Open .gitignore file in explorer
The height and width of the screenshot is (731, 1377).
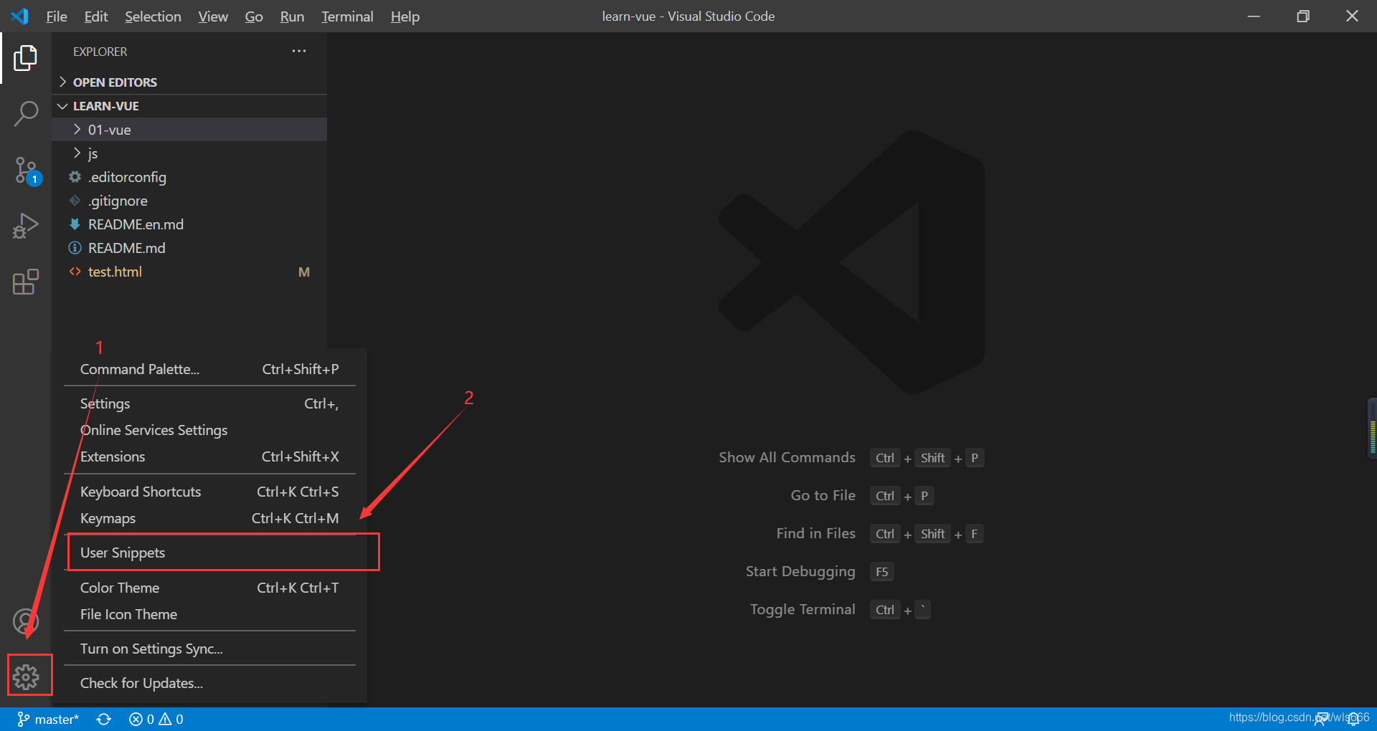[x=189, y=201]
